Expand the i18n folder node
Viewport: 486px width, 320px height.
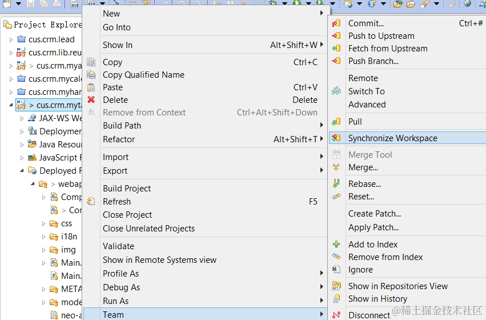point(43,237)
